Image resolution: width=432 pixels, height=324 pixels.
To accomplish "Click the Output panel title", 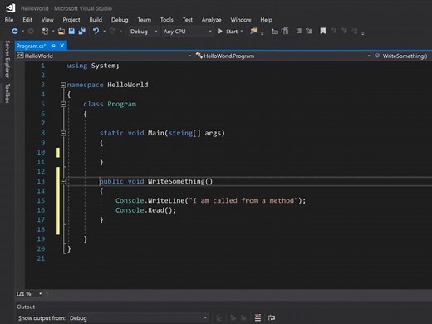I will [26, 307].
